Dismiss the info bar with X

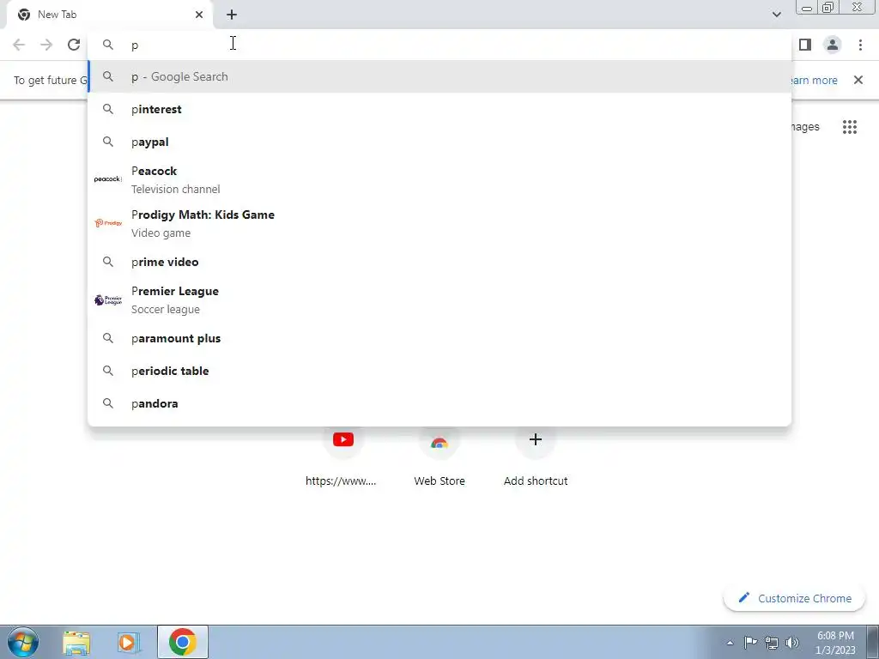[x=858, y=80]
